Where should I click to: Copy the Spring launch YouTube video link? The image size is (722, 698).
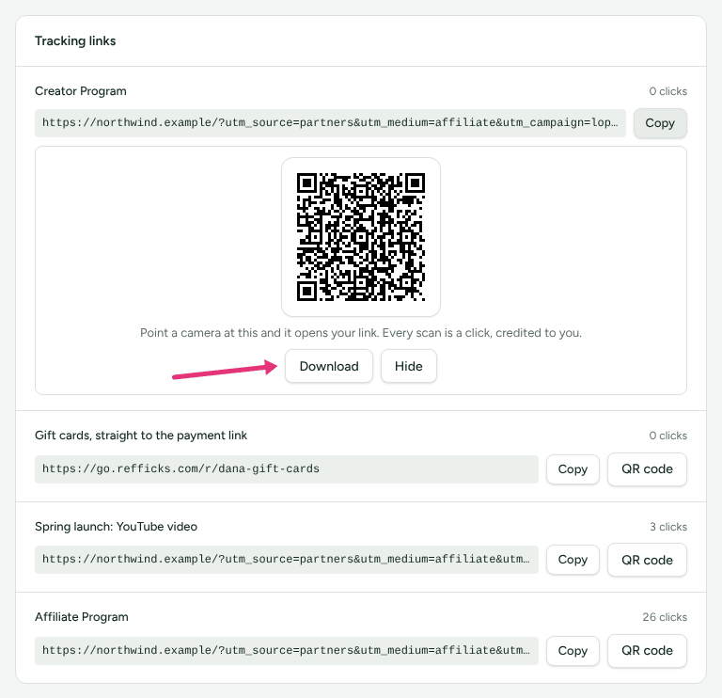point(573,560)
